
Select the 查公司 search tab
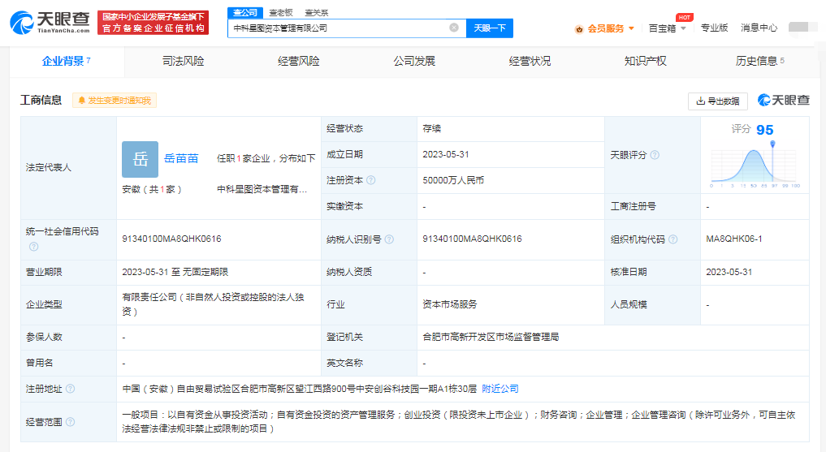[x=245, y=13]
